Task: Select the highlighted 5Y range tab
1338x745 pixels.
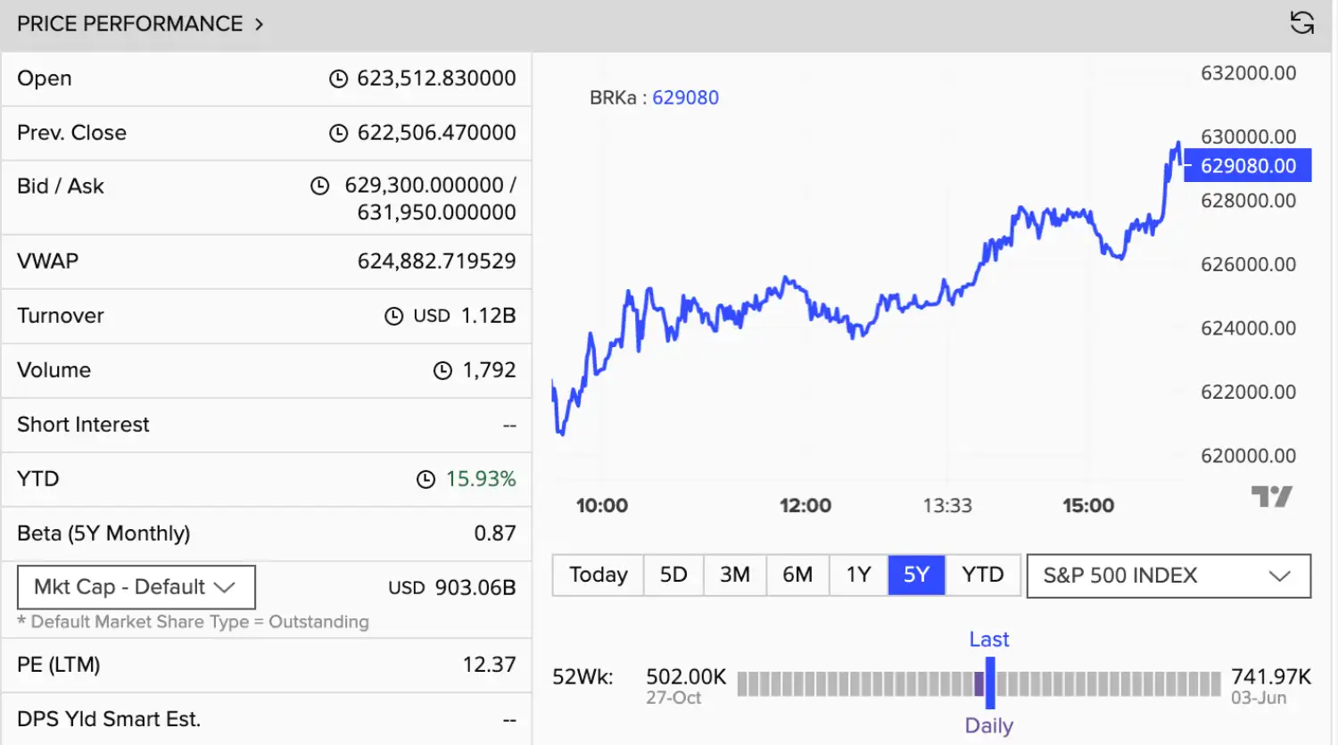Action: point(916,575)
